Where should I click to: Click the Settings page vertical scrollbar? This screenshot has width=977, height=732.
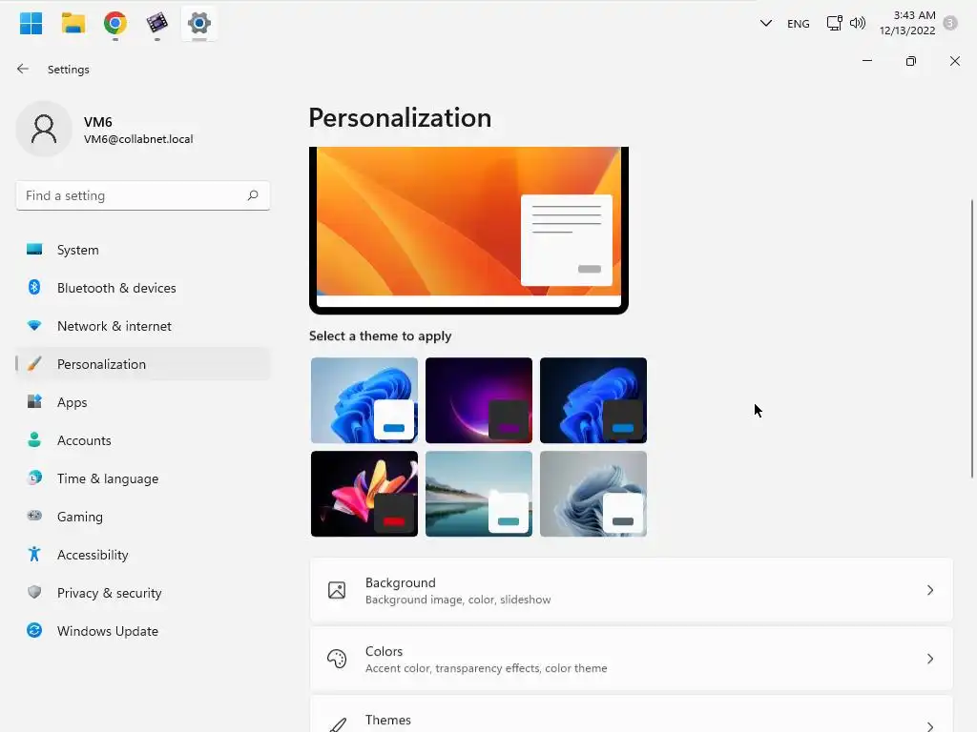972,338
